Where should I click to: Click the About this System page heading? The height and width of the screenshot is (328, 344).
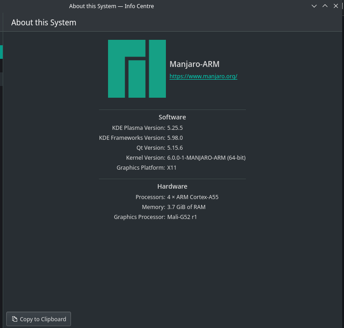tap(44, 23)
